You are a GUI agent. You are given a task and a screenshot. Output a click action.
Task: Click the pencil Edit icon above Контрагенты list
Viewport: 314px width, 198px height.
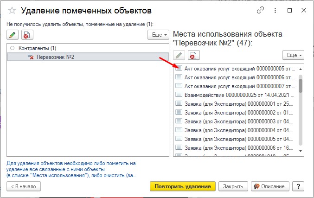pos(13,35)
